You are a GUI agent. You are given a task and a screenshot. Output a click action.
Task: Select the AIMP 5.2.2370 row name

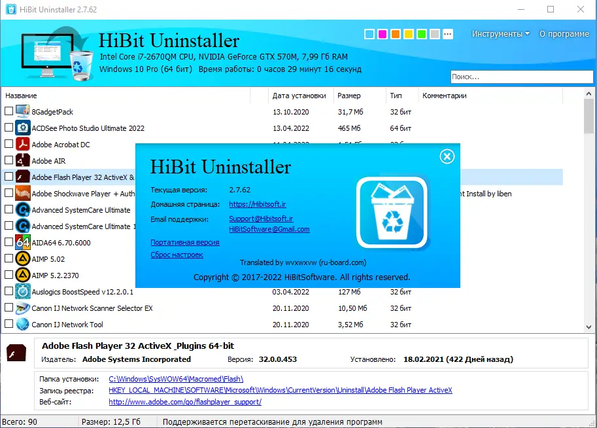tap(55, 275)
